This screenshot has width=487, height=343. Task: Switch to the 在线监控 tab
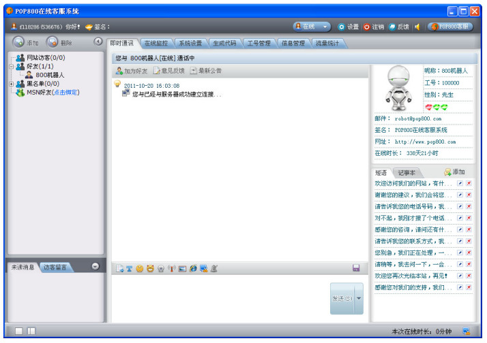pos(156,44)
